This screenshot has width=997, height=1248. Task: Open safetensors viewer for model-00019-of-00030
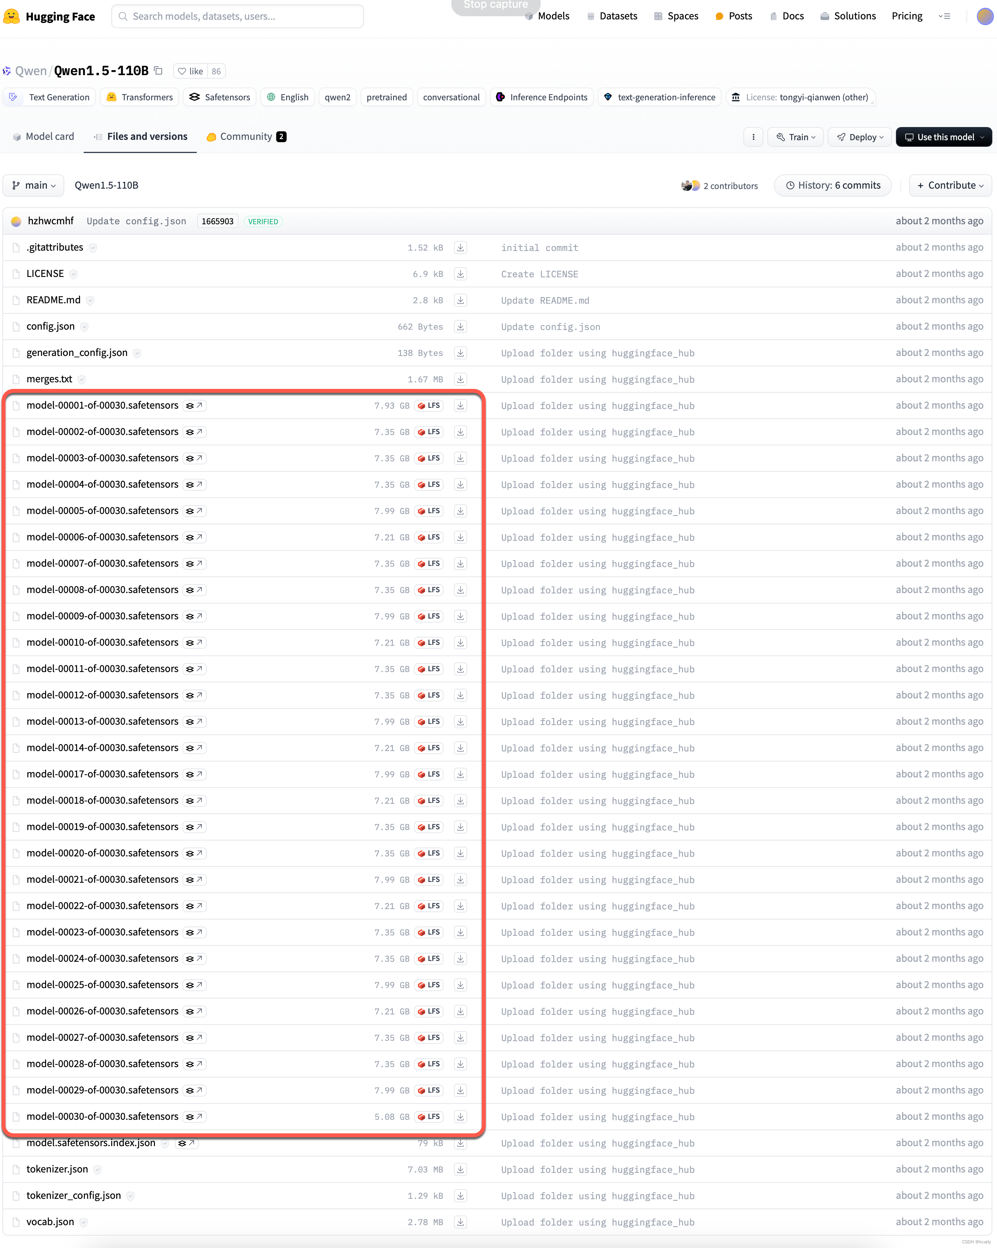pyautogui.click(x=194, y=827)
